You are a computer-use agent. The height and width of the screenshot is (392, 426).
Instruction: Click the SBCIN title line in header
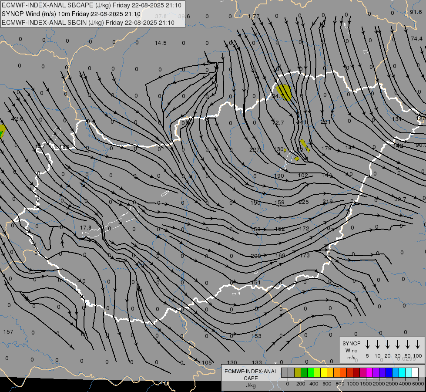point(88,23)
